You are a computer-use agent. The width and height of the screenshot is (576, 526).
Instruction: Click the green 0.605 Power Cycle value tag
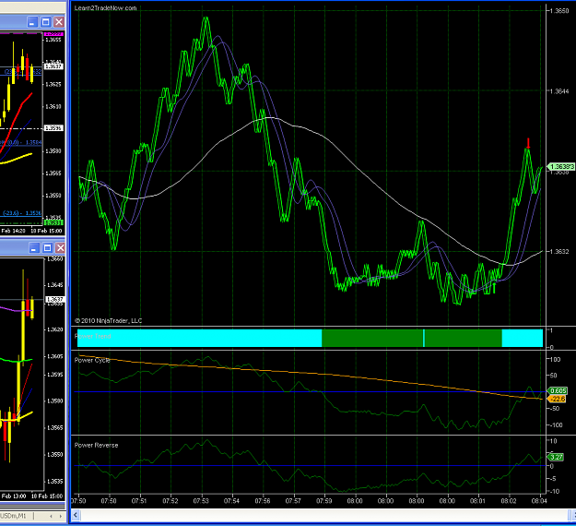[558, 390]
